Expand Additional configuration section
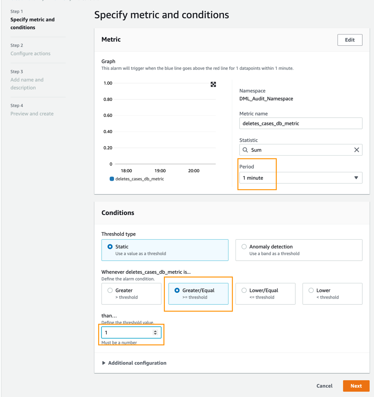 pyautogui.click(x=134, y=363)
